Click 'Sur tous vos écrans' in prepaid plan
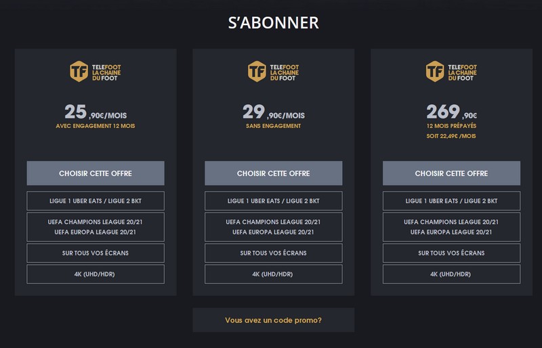Viewport: 542px width, 348px height. coord(451,253)
